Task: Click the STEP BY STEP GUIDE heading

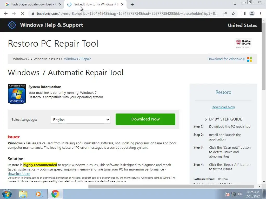Action: coord(223,119)
